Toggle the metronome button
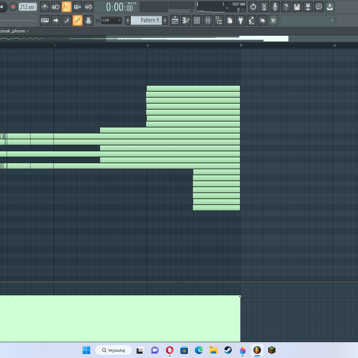This screenshot has width=358, height=358. coord(45,7)
